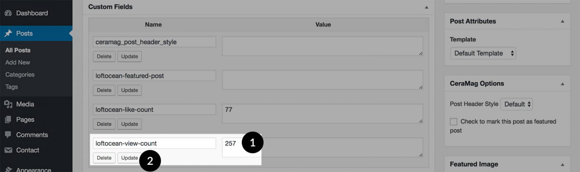580x172 pixels.
Task: Click the Posts pushpin icon
Action: click(8, 34)
